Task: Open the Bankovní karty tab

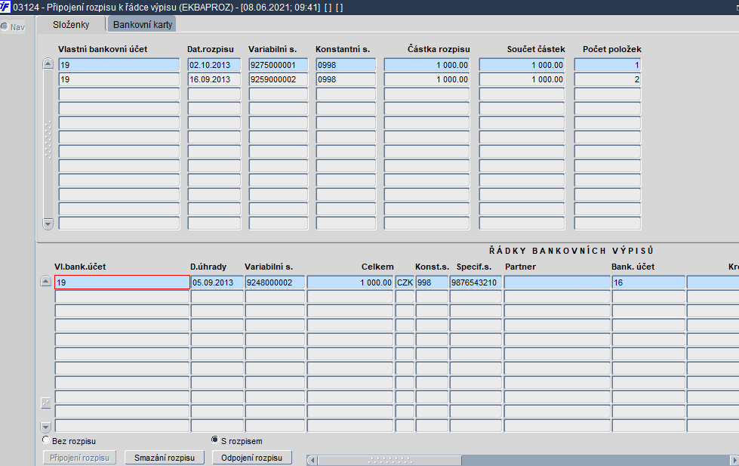Action: pos(143,24)
